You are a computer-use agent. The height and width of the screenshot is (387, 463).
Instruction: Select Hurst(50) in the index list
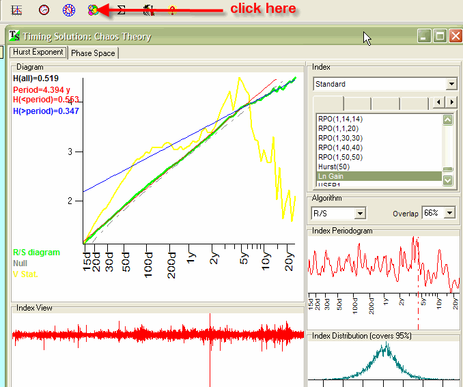pos(334,167)
